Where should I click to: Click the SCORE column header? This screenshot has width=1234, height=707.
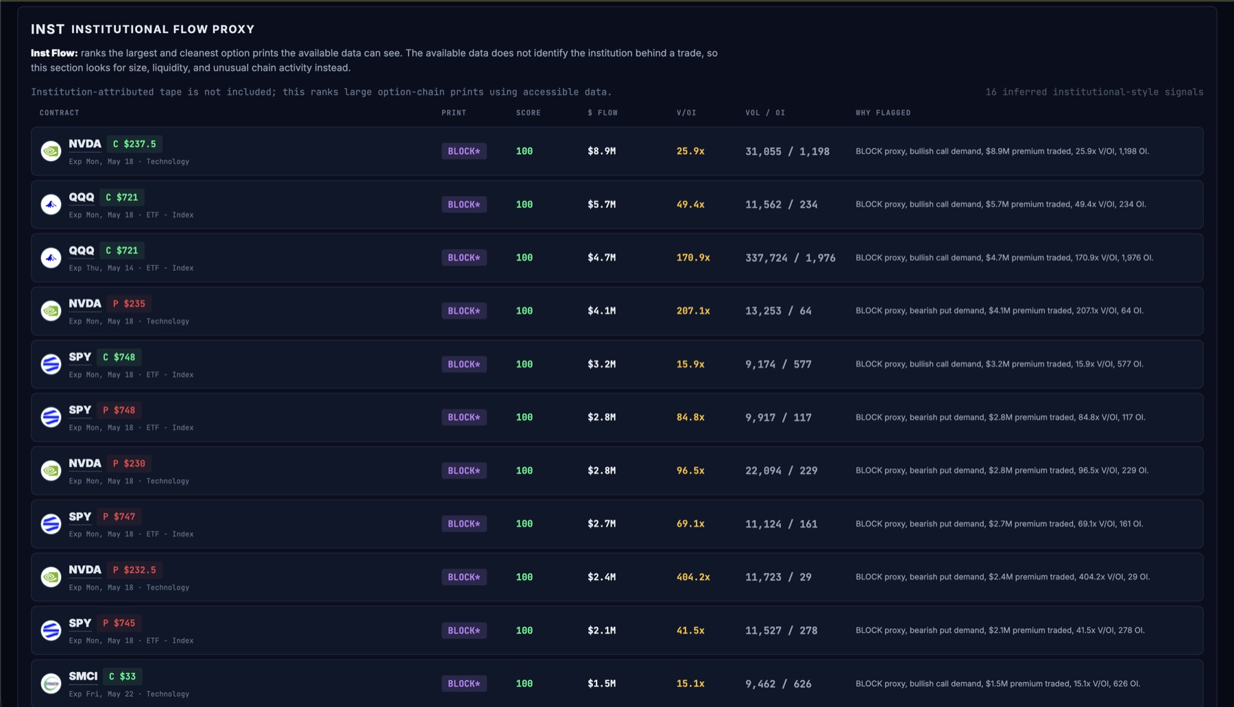point(529,112)
